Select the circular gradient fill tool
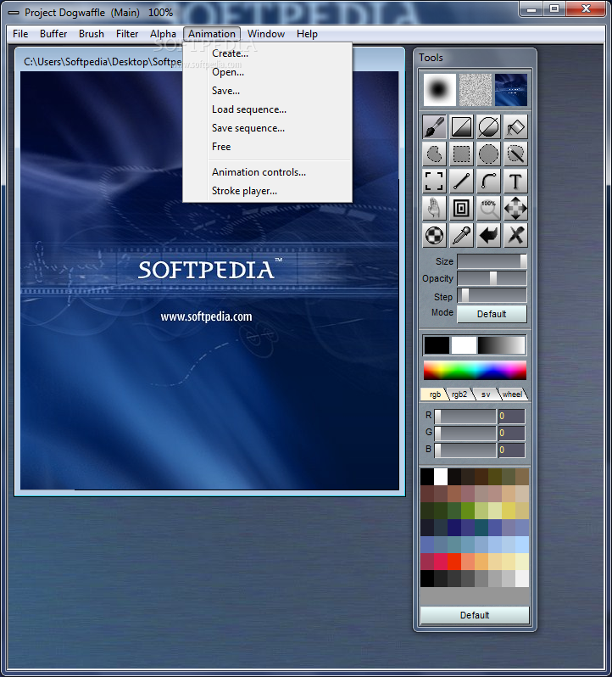612x677 pixels. click(488, 127)
